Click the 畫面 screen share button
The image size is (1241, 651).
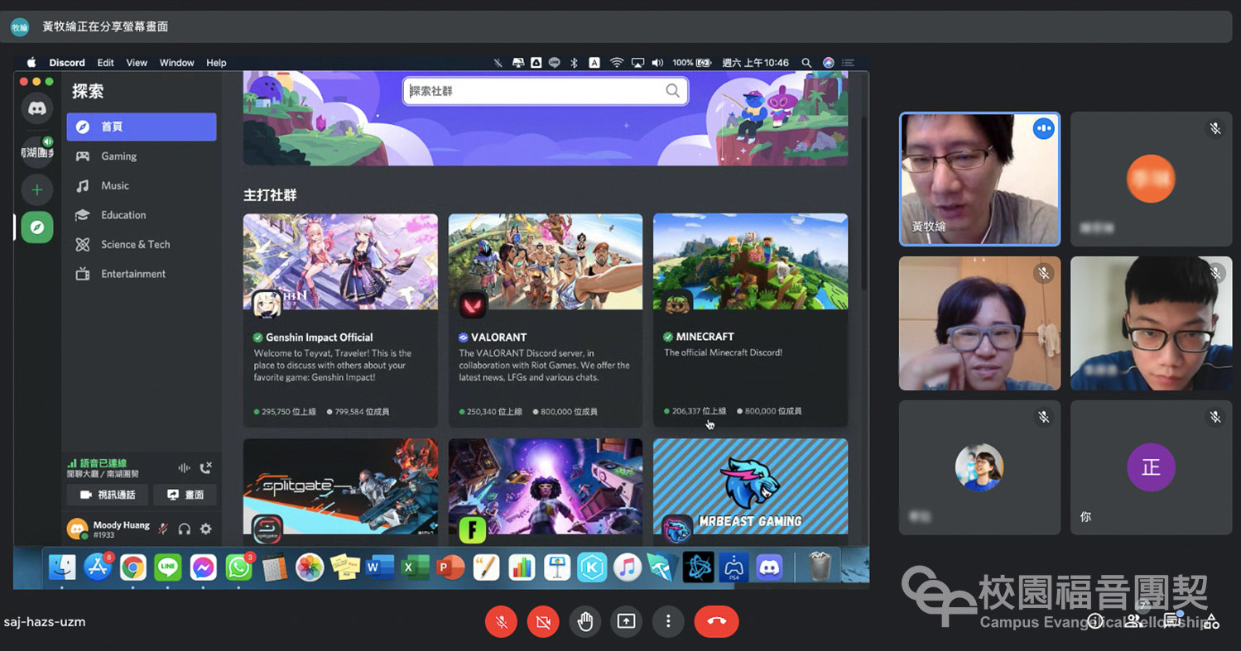(x=185, y=495)
